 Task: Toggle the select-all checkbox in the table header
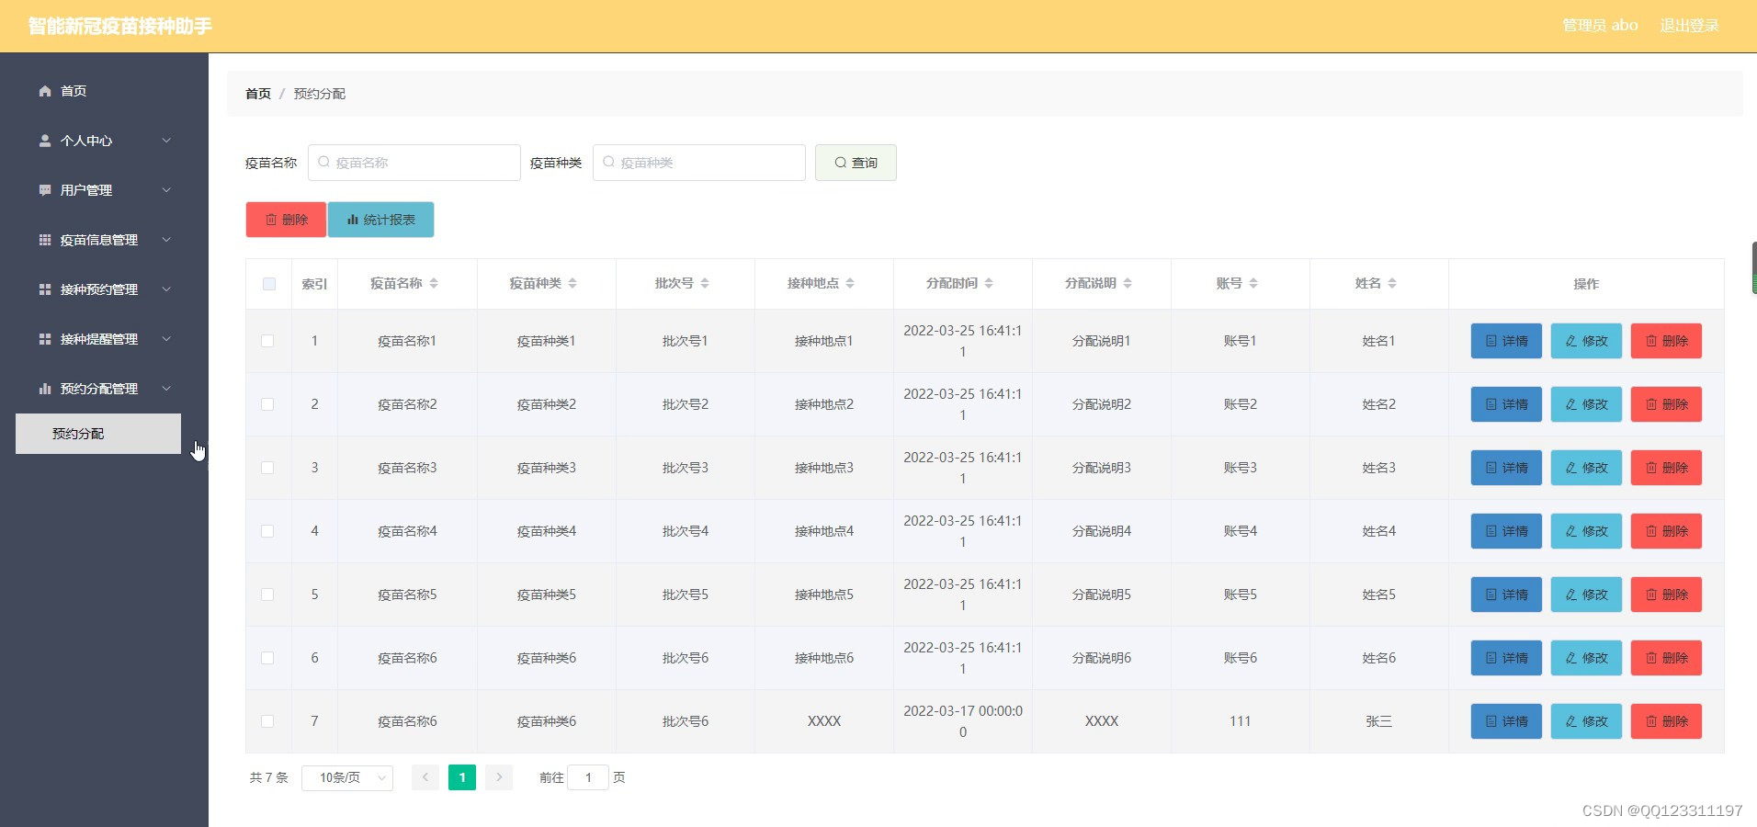pos(269,284)
